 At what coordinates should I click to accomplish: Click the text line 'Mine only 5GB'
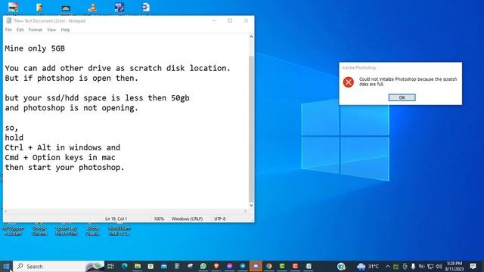[35, 48]
